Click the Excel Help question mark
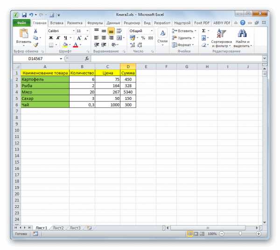 click(x=243, y=23)
